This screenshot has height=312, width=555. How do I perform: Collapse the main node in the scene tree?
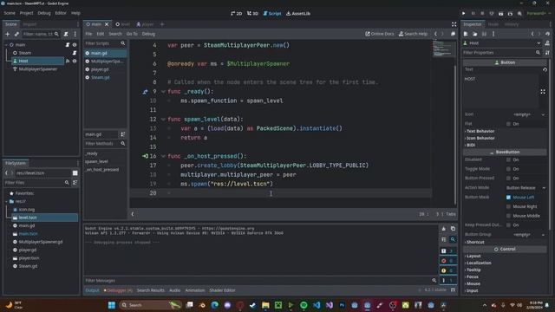(6, 45)
